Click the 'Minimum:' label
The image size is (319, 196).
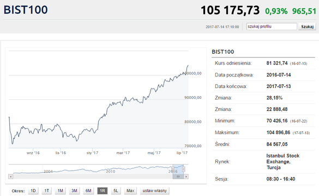click(225, 121)
